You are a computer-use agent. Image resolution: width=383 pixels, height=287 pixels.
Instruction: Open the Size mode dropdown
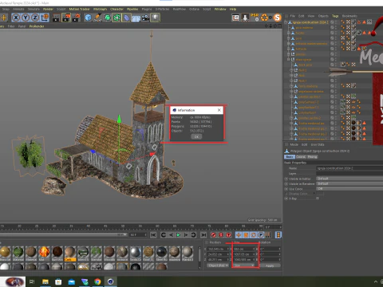click(x=245, y=265)
